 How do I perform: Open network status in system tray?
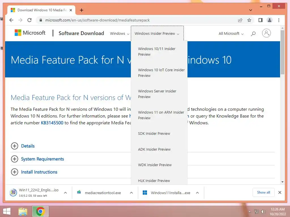pyautogui.click(x=257, y=211)
